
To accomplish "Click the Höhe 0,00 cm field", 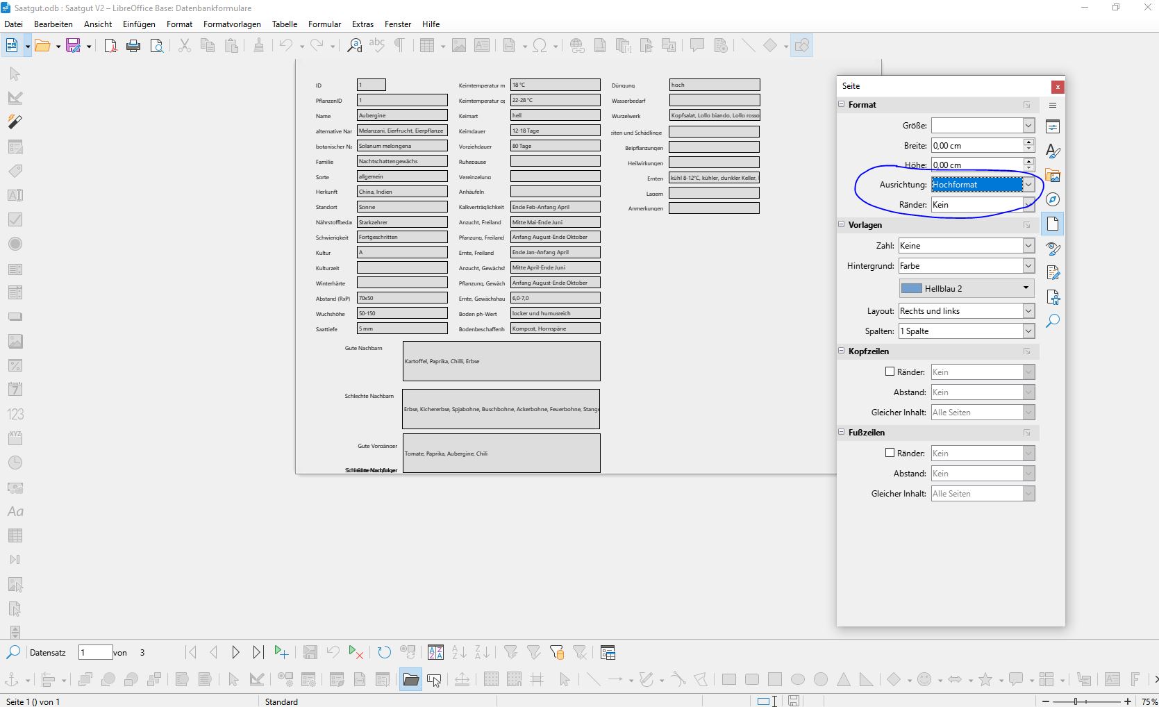I will tap(977, 165).
